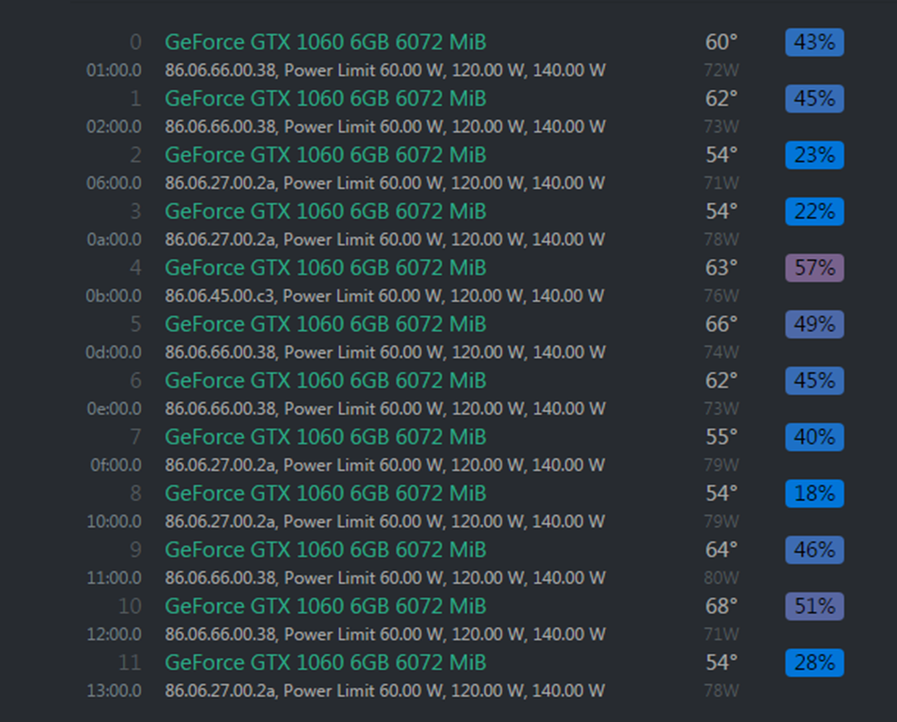Click VBIOS 86.06.45.00.c3 power limit line
The width and height of the screenshot is (897, 722).
tap(384, 296)
